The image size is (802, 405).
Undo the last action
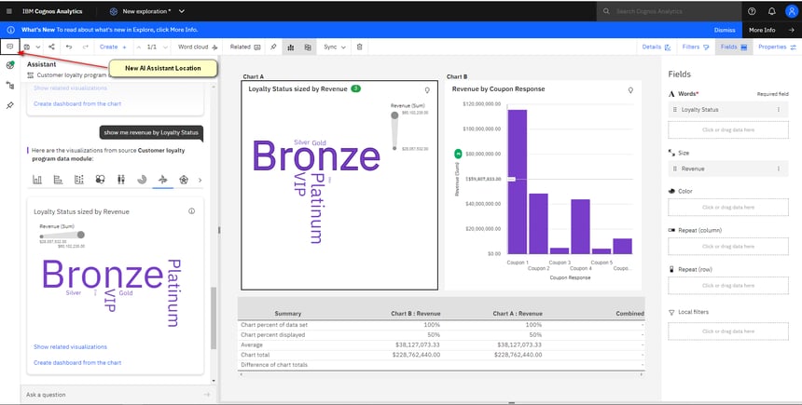point(68,47)
